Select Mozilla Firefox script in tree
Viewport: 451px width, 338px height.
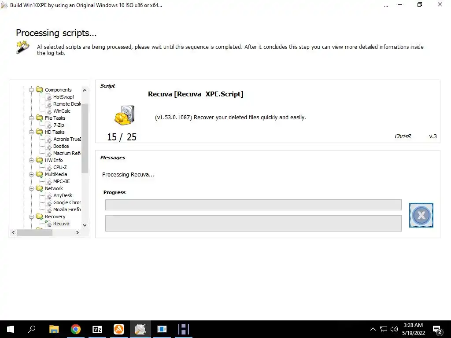(67, 209)
